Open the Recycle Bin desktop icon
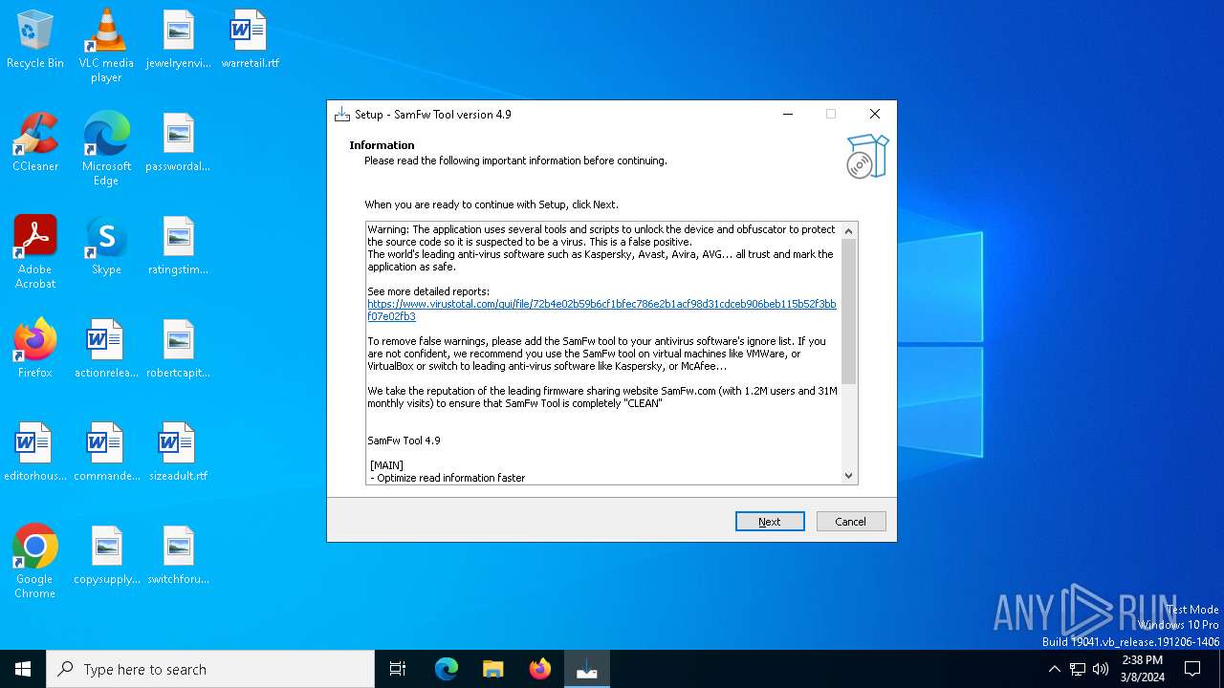This screenshot has width=1224, height=688. click(35, 40)
